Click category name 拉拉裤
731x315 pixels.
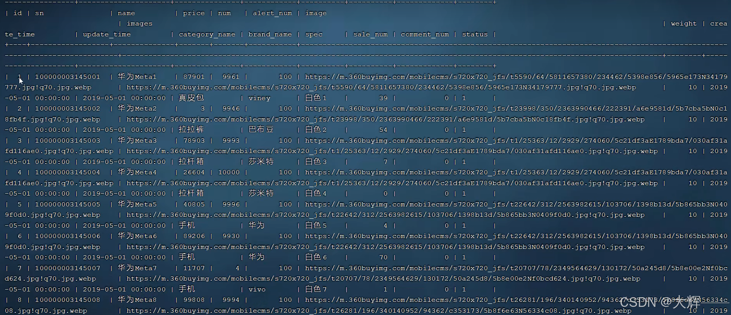click(x=191, y=129)
